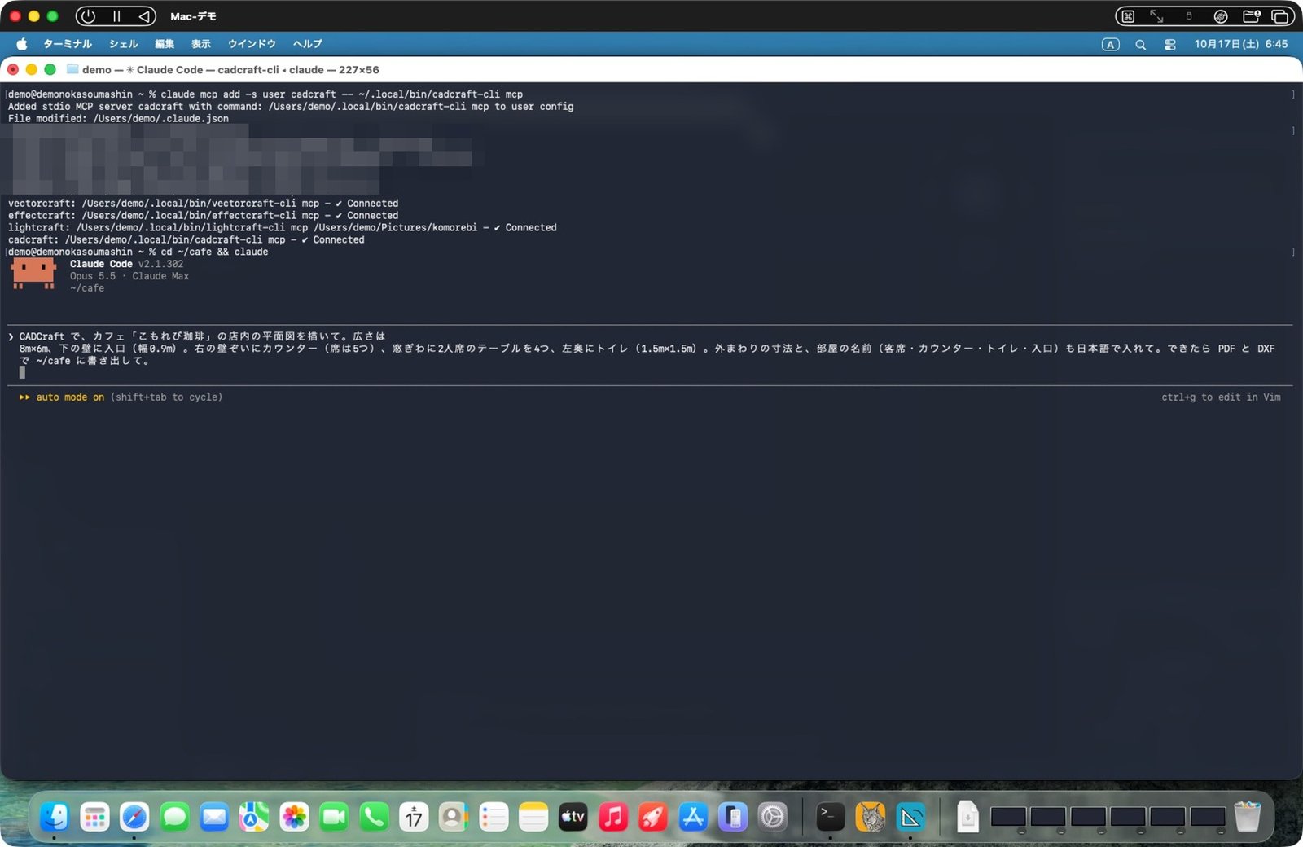Viewport: 1303px width, 847px height.
Task: Open Reminders from the Dock
Action: pyautogui.click(x=494, y=817)
